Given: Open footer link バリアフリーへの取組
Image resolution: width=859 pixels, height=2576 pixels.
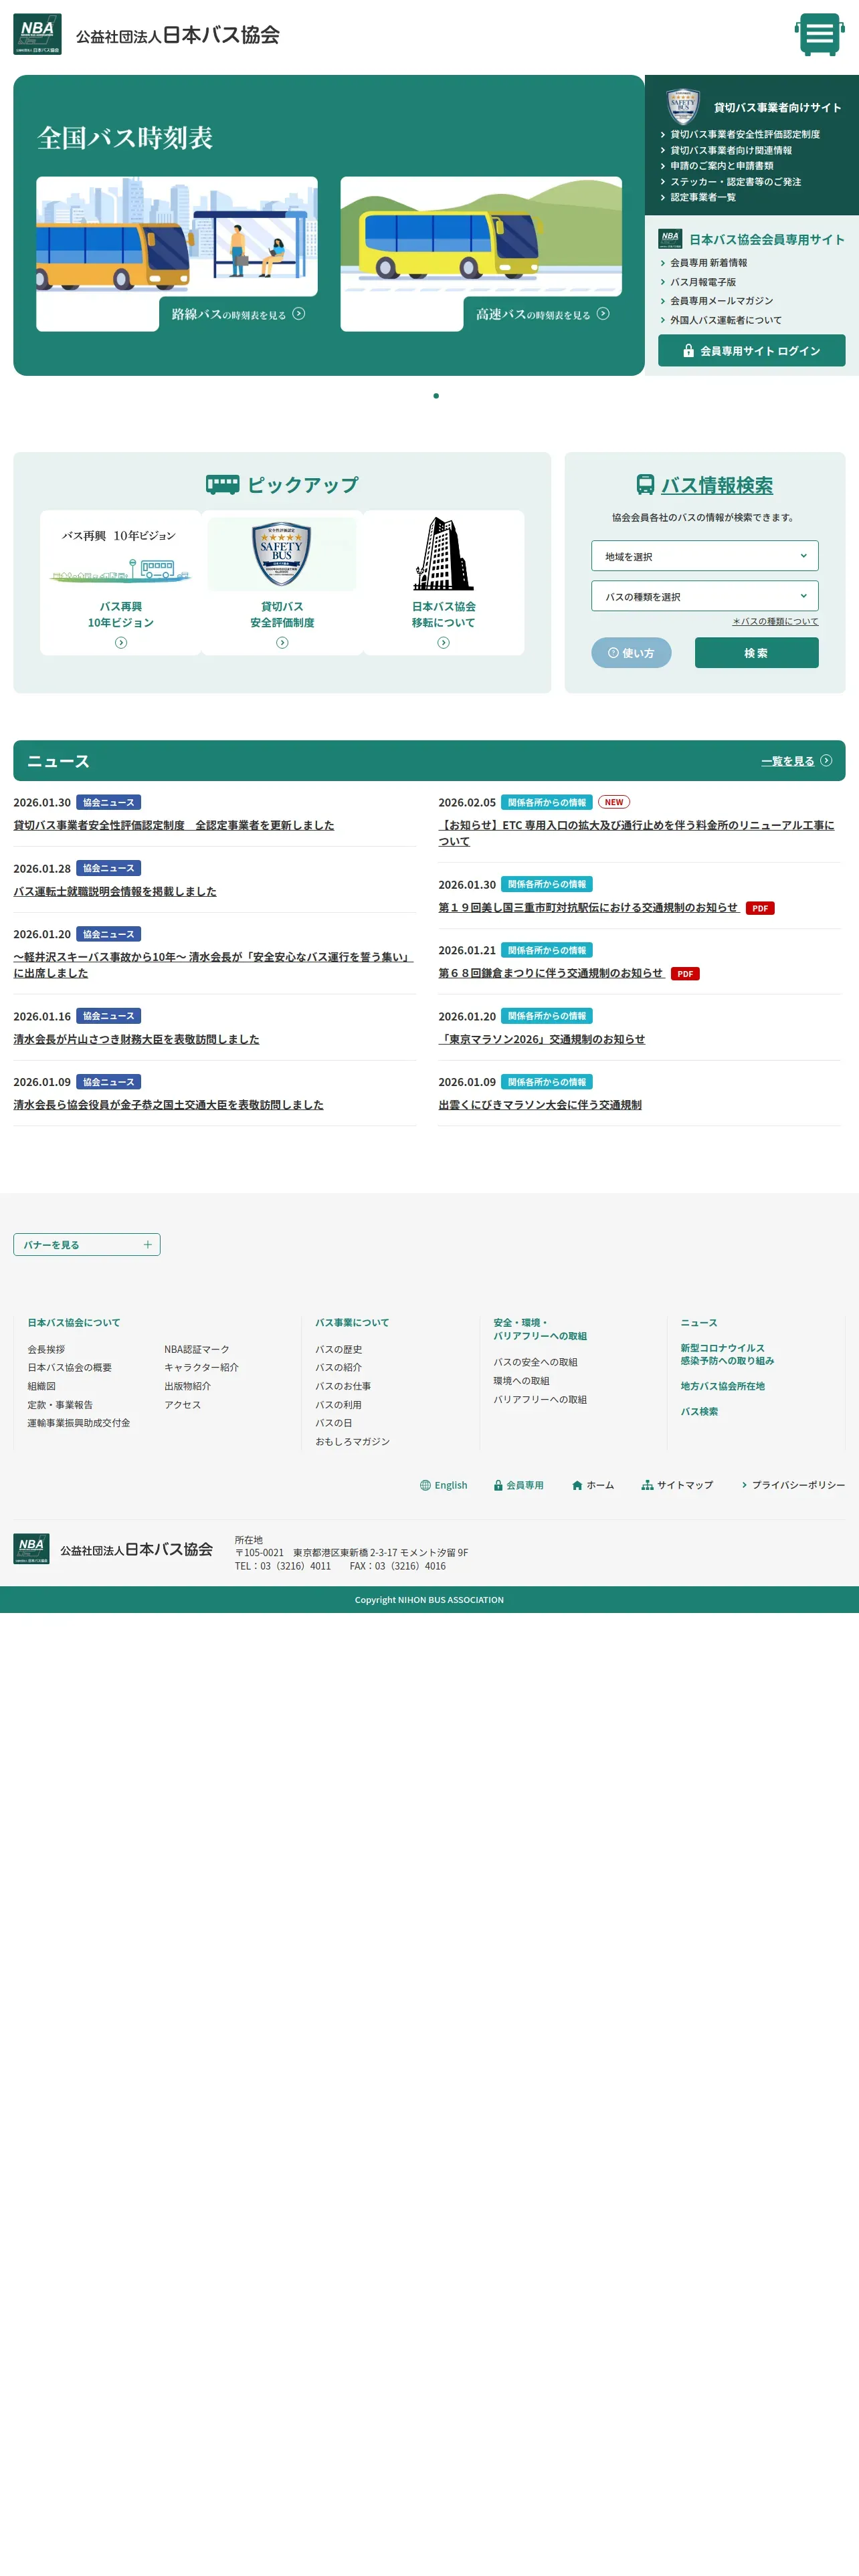Looking at the screenshot, I should click(540, 1400).
